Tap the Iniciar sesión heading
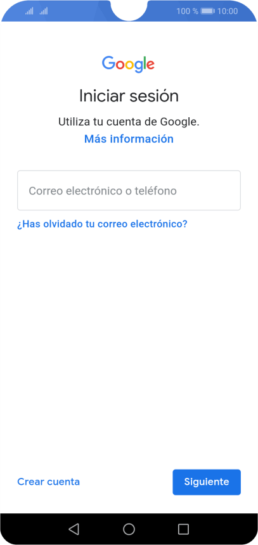The height and width of the screenshot is (545, 258). 129,96
